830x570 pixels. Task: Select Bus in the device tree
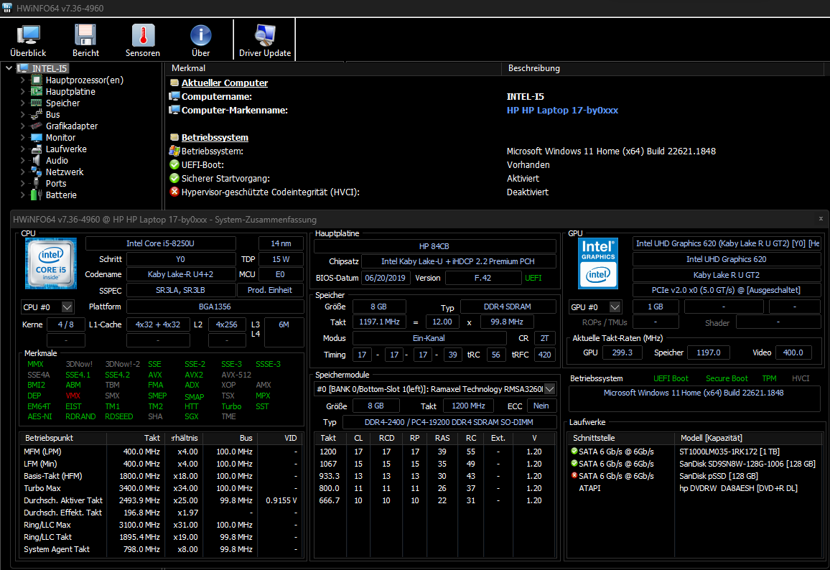(x=52, y=114)
